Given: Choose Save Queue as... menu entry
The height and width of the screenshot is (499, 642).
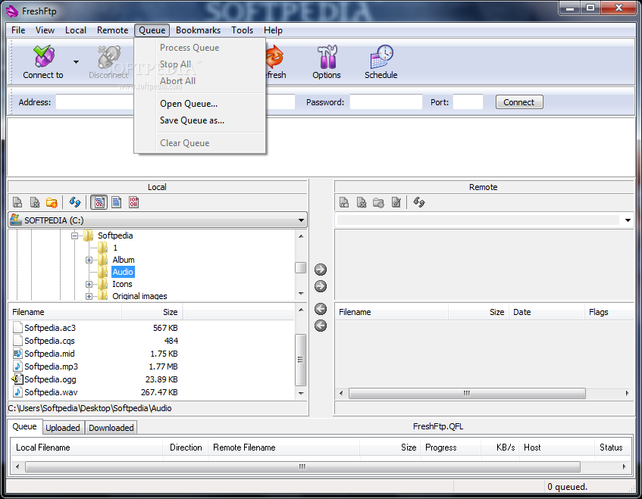Looking at the screenshot, I should [x=200, y=120].
